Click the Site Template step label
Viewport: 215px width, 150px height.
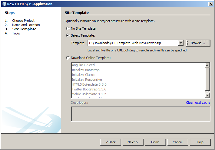point(24,29)
